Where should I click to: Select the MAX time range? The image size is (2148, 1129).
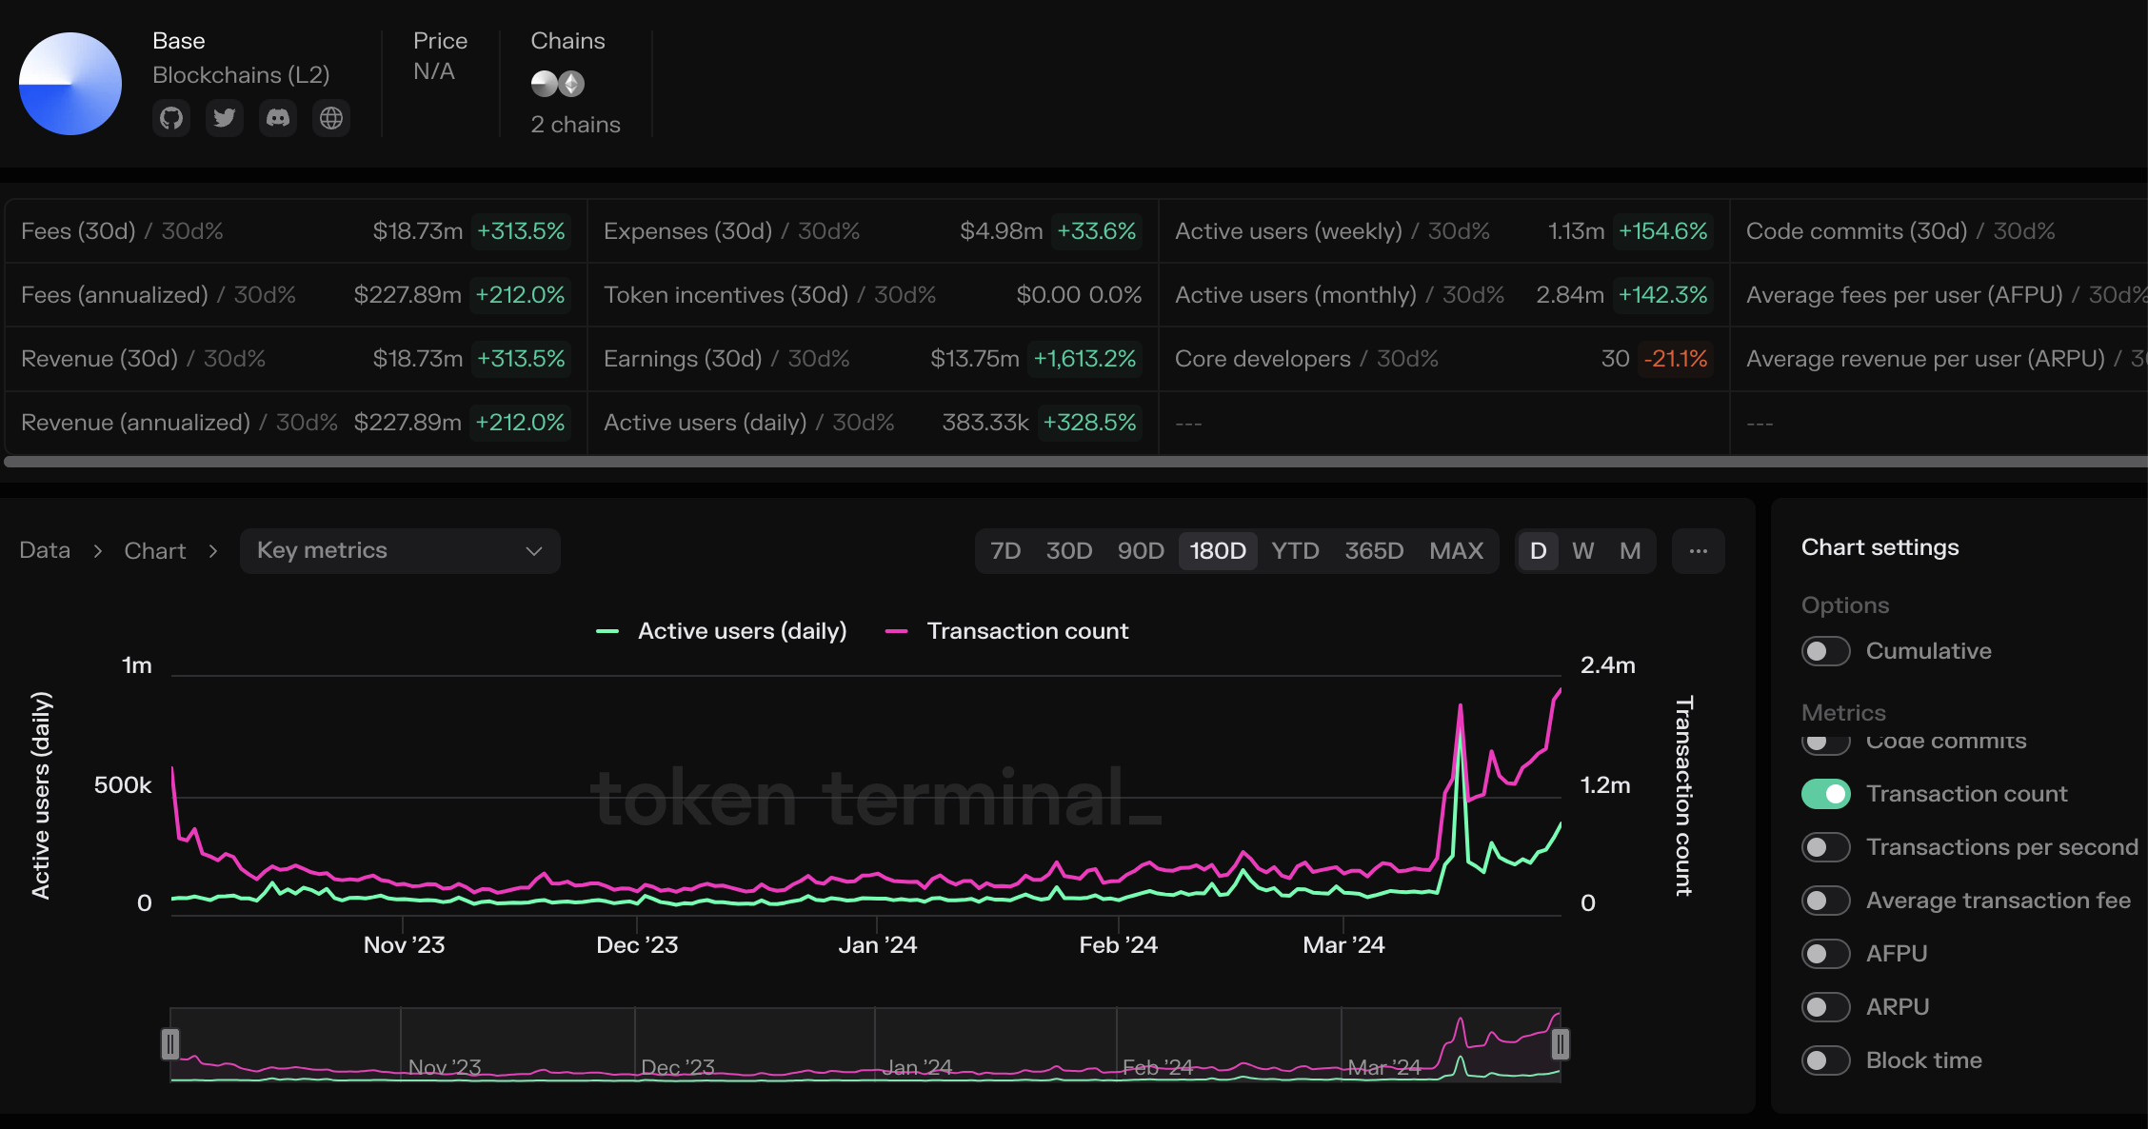coord(1456,551)
